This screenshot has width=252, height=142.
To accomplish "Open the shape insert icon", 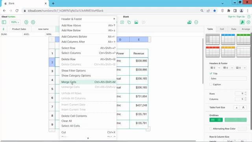I will (129, 22).
